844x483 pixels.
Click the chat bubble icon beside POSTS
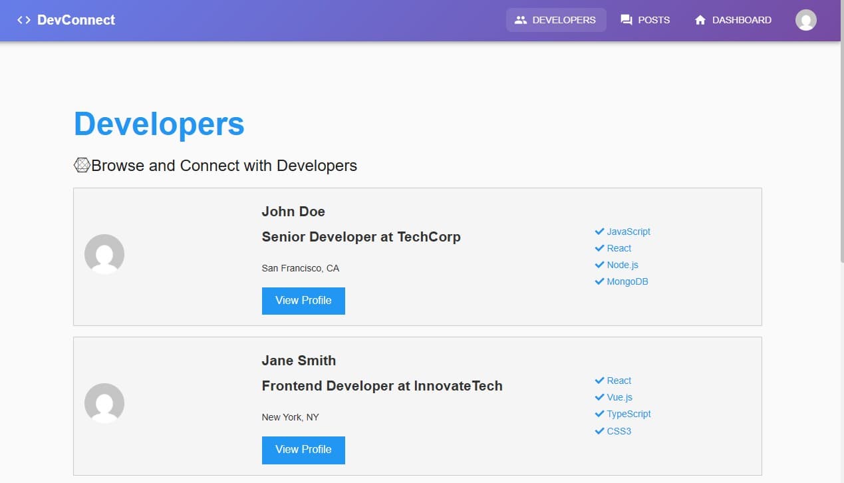(x=626, y=20)
